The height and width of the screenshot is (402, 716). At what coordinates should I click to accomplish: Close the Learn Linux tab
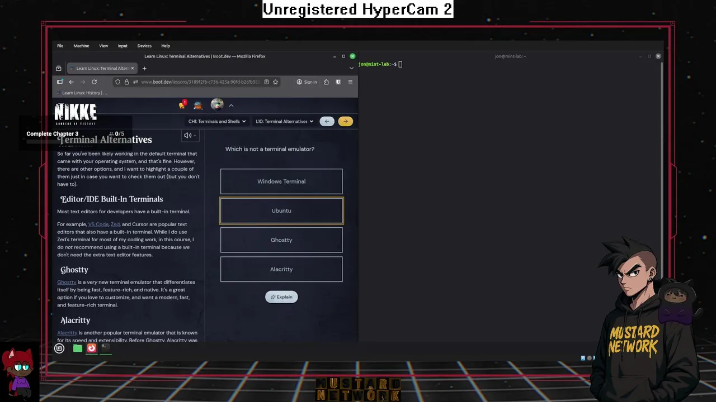pyautogui.click(x=133, y=68)
